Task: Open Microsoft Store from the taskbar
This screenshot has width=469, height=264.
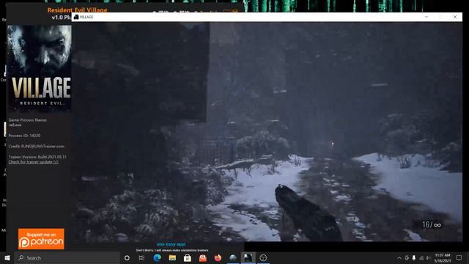Action: point(188,257)
